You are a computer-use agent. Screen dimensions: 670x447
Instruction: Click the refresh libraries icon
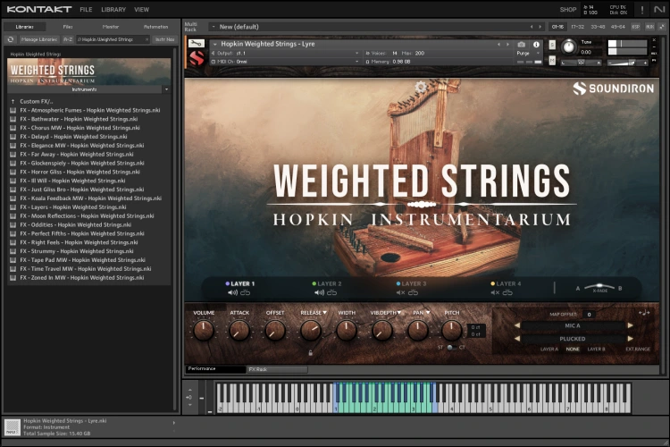click(x=11, y=39)
